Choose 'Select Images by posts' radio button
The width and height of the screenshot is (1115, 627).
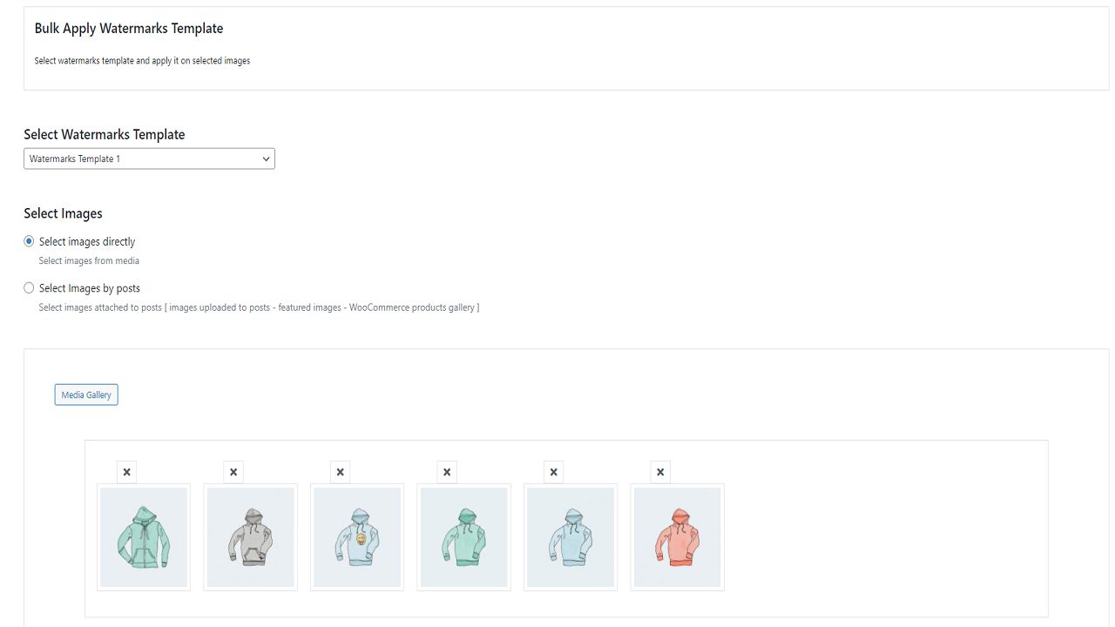(x=29, y=287)
